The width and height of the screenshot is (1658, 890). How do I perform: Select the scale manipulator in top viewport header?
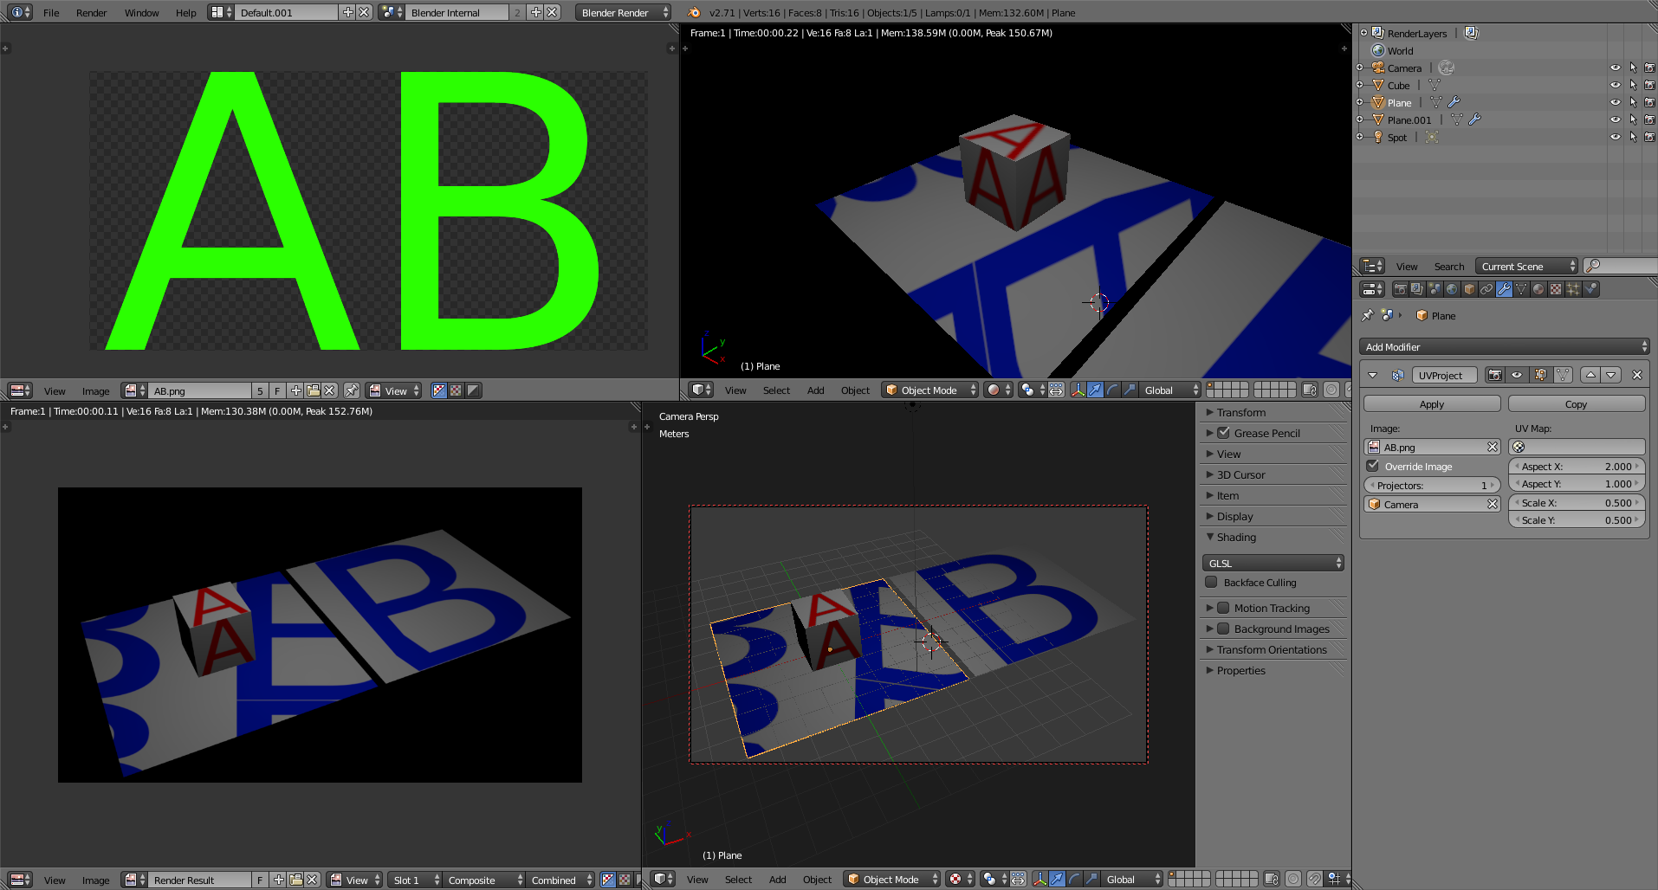[1130, 390]
